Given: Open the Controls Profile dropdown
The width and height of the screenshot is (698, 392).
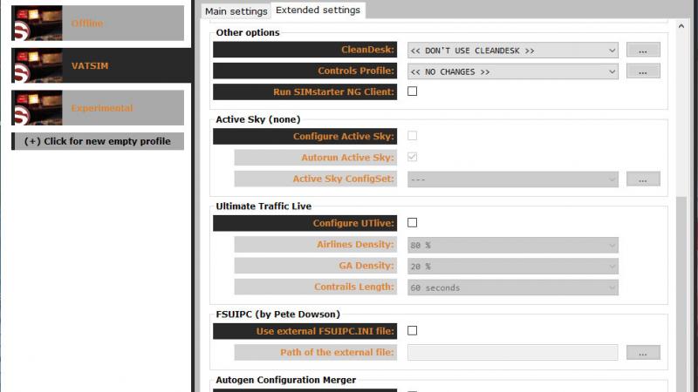Looking at the screenshot, I should point(513,71).
